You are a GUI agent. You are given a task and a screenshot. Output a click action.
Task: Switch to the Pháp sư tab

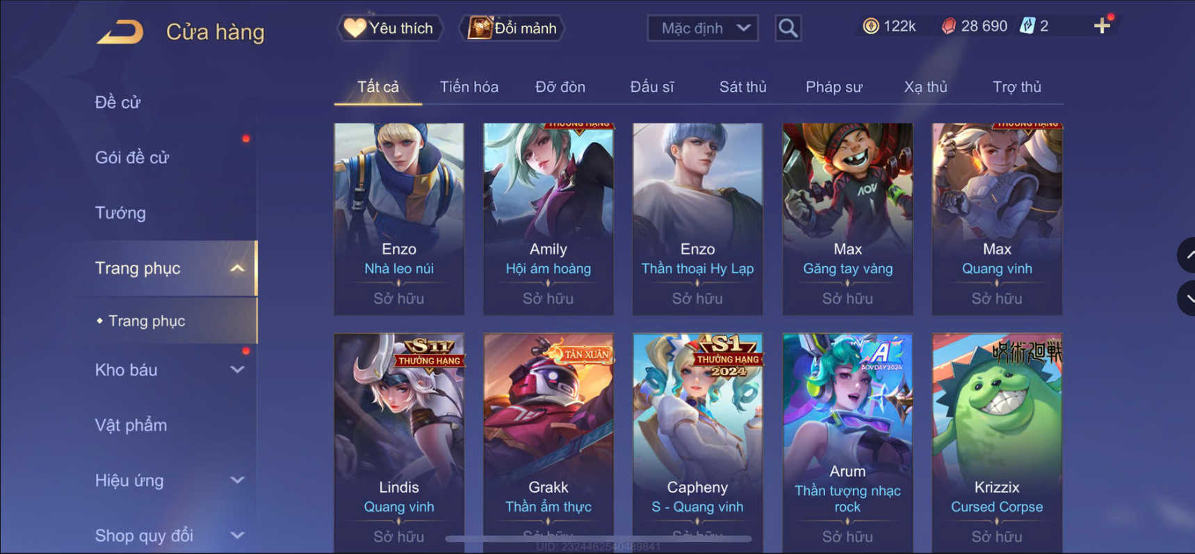[x=834, y=87]
